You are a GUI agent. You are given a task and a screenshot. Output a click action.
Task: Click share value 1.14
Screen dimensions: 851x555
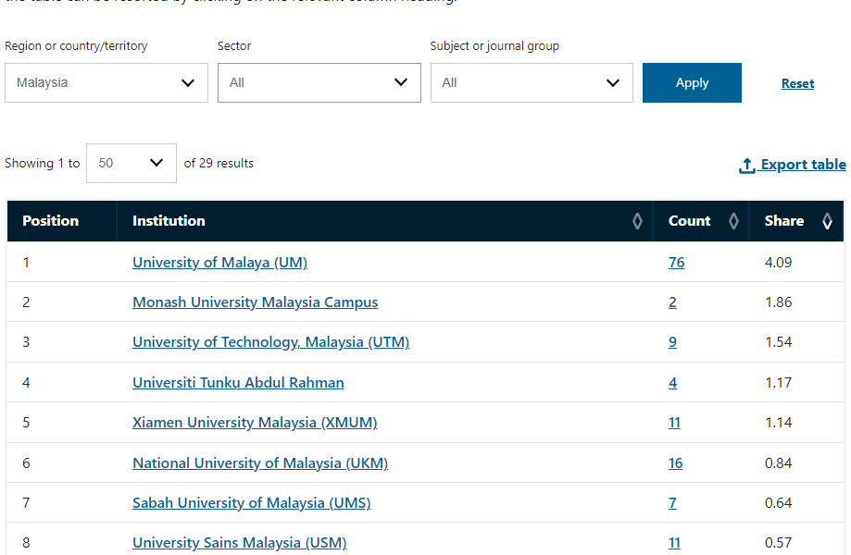pyautogui.click(x=778, y=422)
